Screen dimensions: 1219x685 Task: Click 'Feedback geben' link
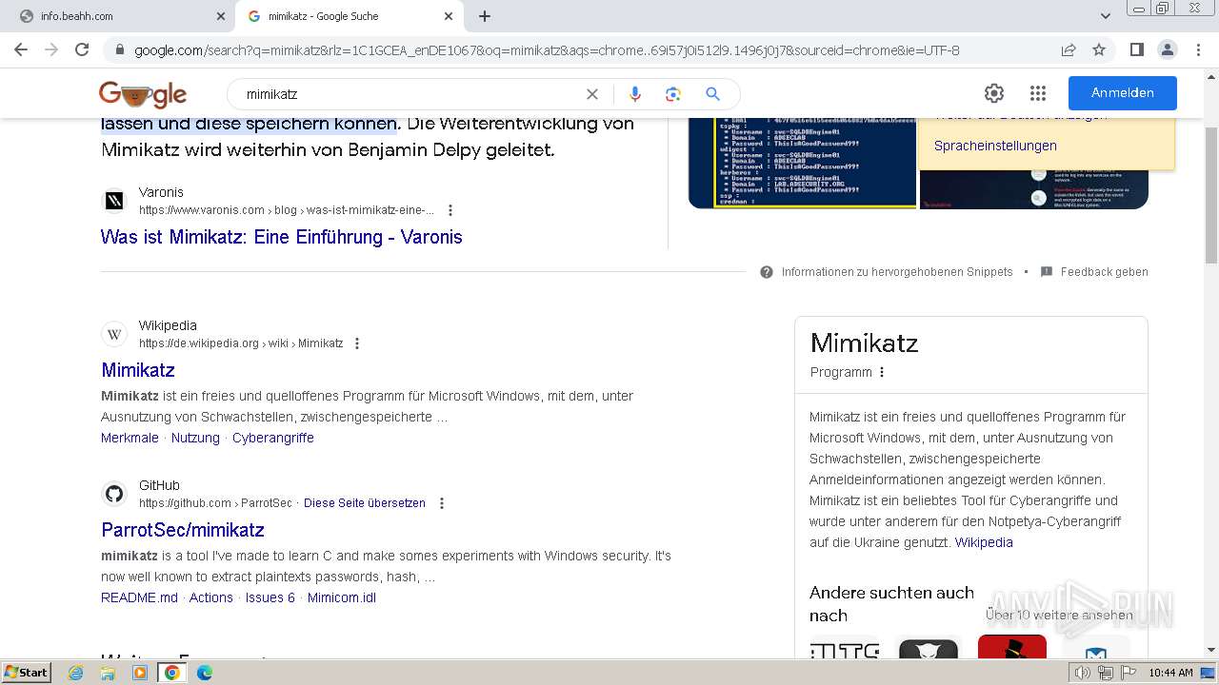[x=1104, y=272]
